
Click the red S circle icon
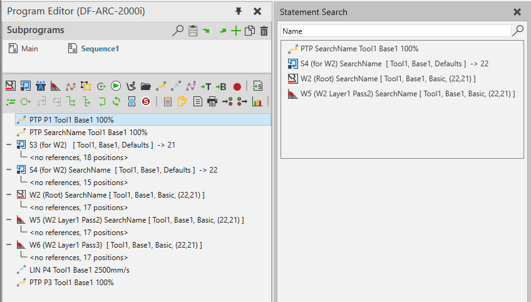[146, 101]
